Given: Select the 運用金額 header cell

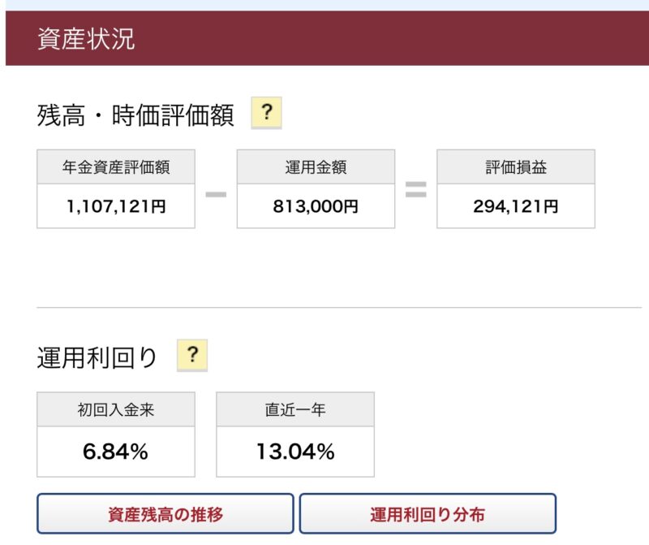Looking at the screenshot, I should coord(316,167).
